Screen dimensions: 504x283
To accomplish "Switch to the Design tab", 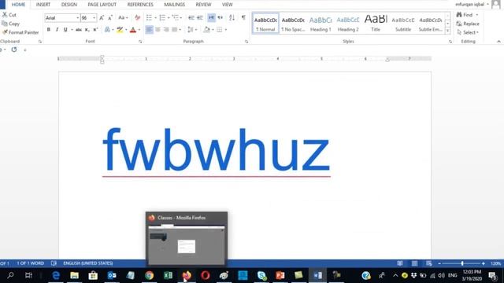I will pyautogui.click(x=69, y=5).
